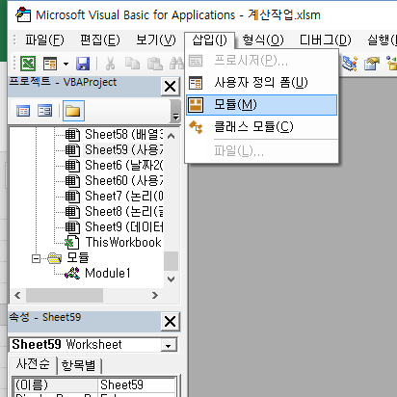Screen dimensions: 397x397
Task: Close the 속성 - Sheet59 properties panel
Action: click(170, 321)
